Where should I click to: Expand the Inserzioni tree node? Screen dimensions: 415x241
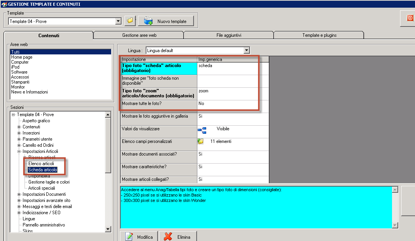[19, 133]
